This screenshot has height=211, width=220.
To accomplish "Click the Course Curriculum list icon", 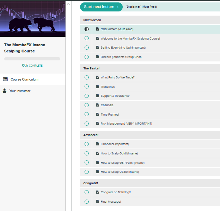I will click(5, 79).
